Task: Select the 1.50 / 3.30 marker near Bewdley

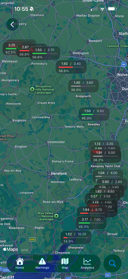Action: point(94,114)
